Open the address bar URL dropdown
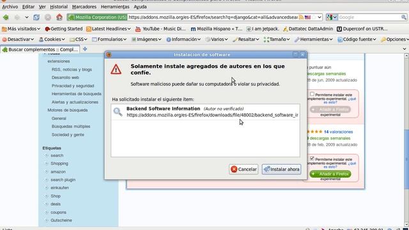Screen dimensions: 409x230 point(320,17)
